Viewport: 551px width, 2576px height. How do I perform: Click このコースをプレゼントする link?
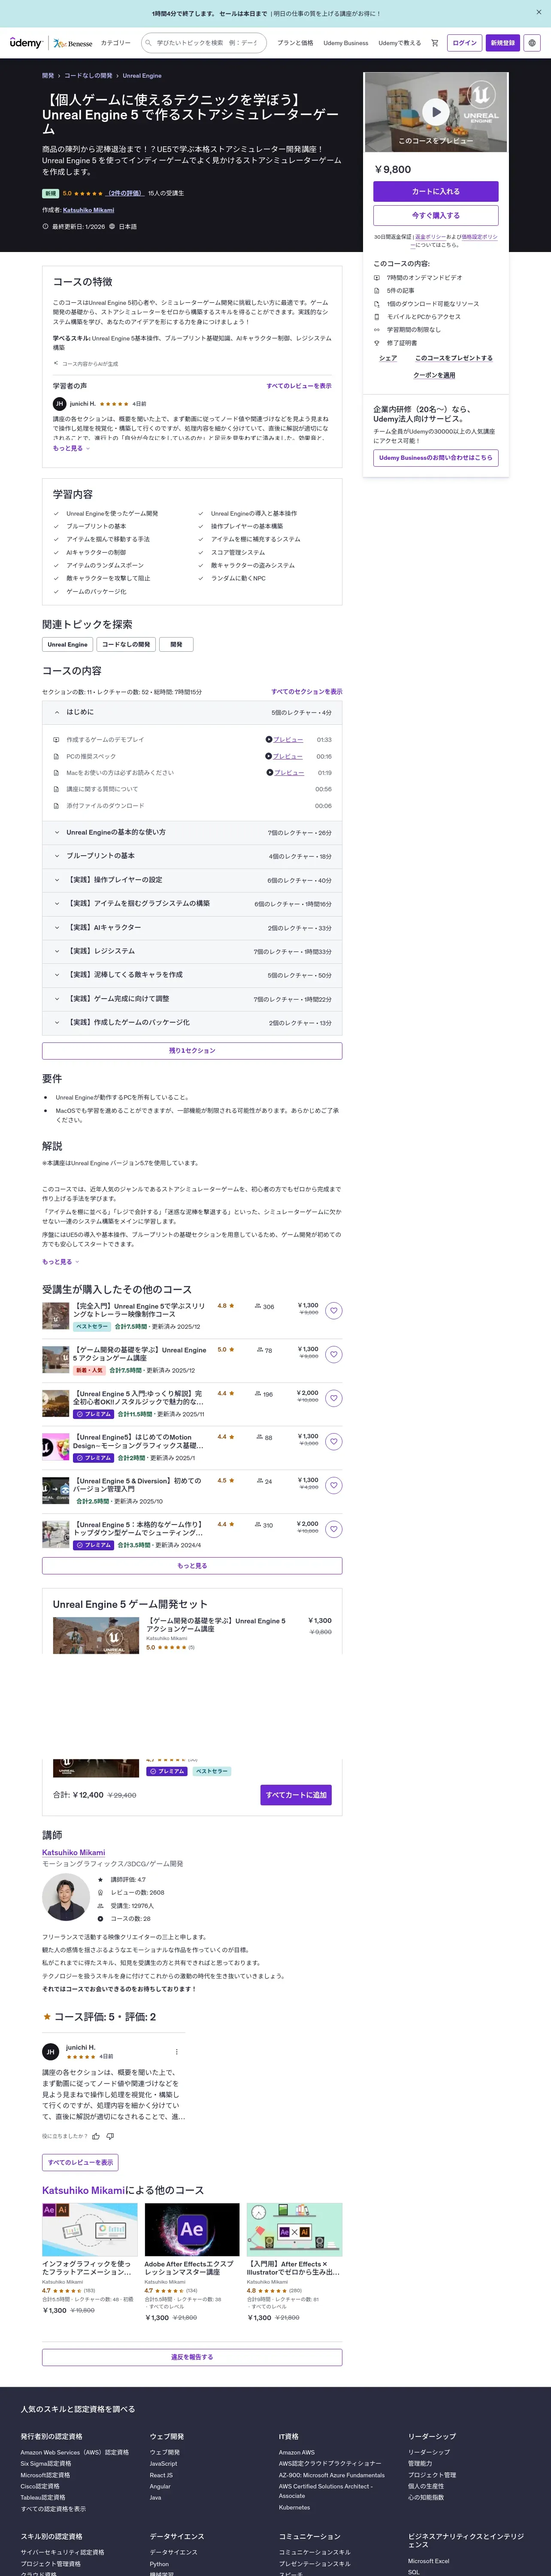(x=454, y=358)
